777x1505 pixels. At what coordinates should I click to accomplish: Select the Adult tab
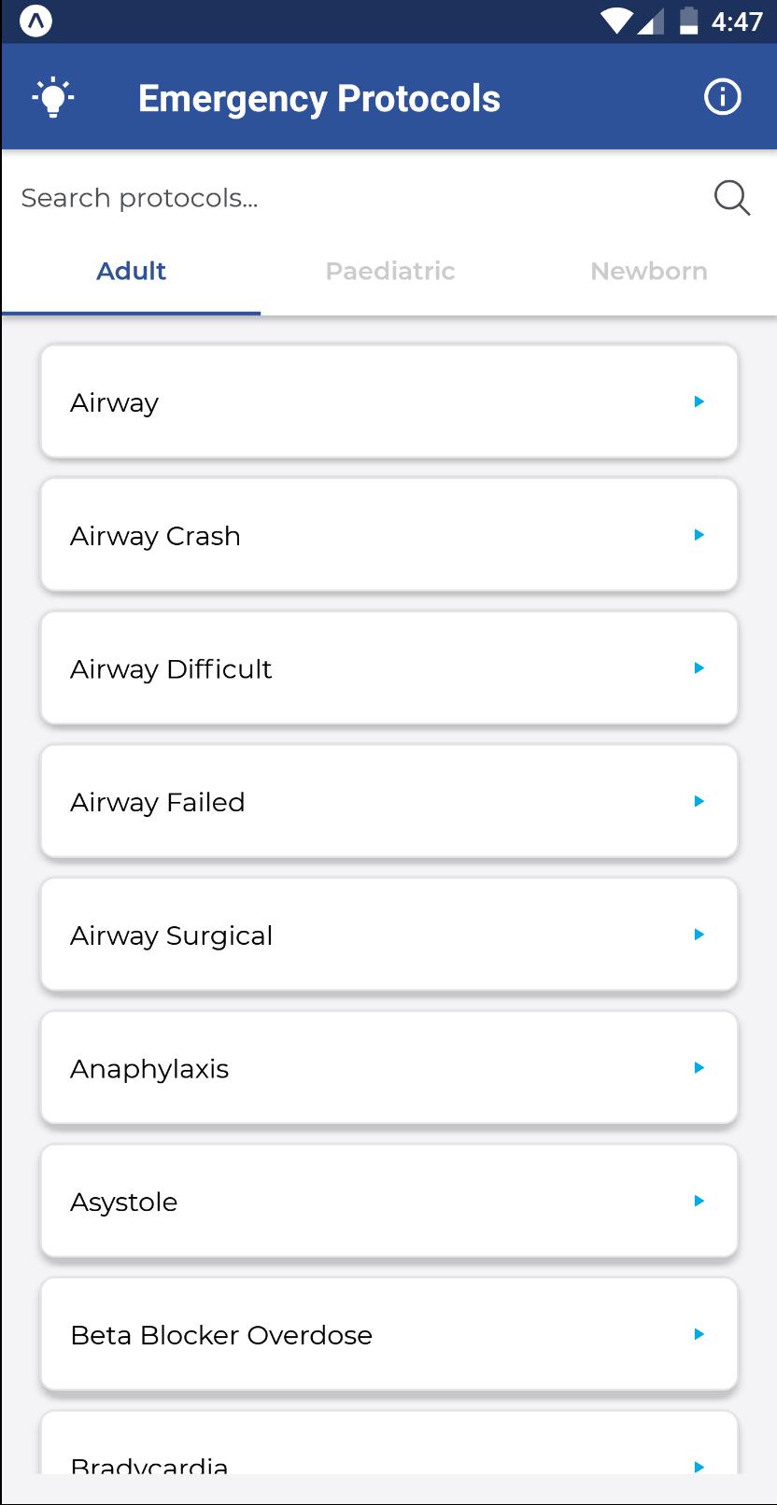(x=131, y=271)
